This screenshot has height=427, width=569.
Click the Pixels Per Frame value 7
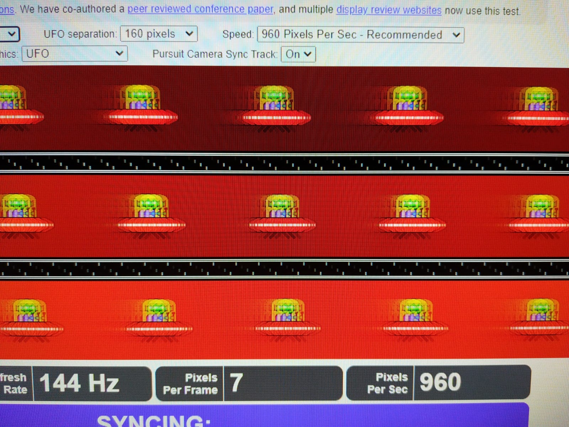pos(236,383)
